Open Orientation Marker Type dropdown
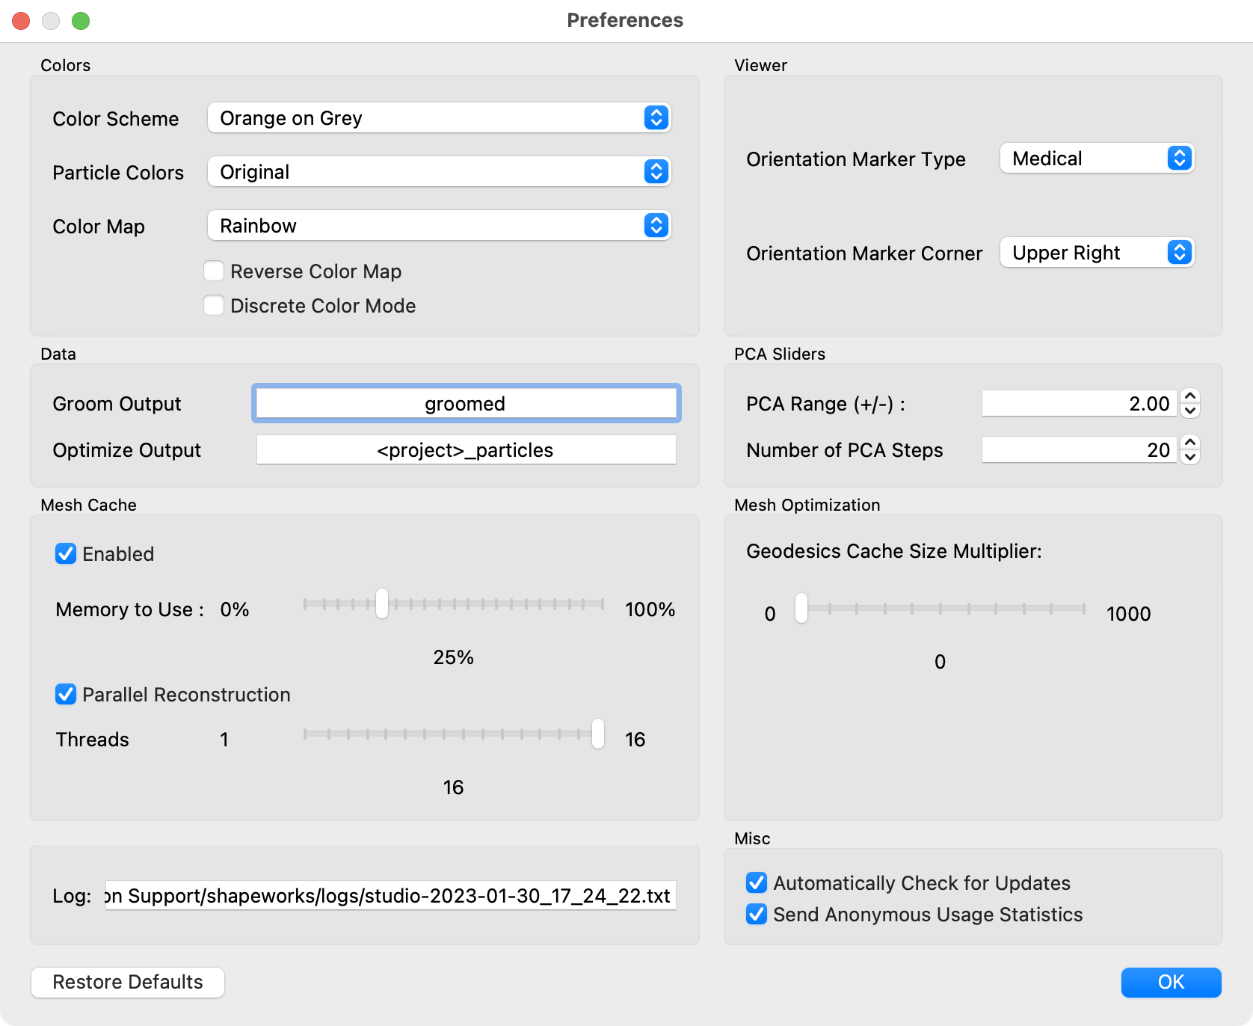Image resolution: width=1253 pixels, height=1026 pixels. (1097, 159)
